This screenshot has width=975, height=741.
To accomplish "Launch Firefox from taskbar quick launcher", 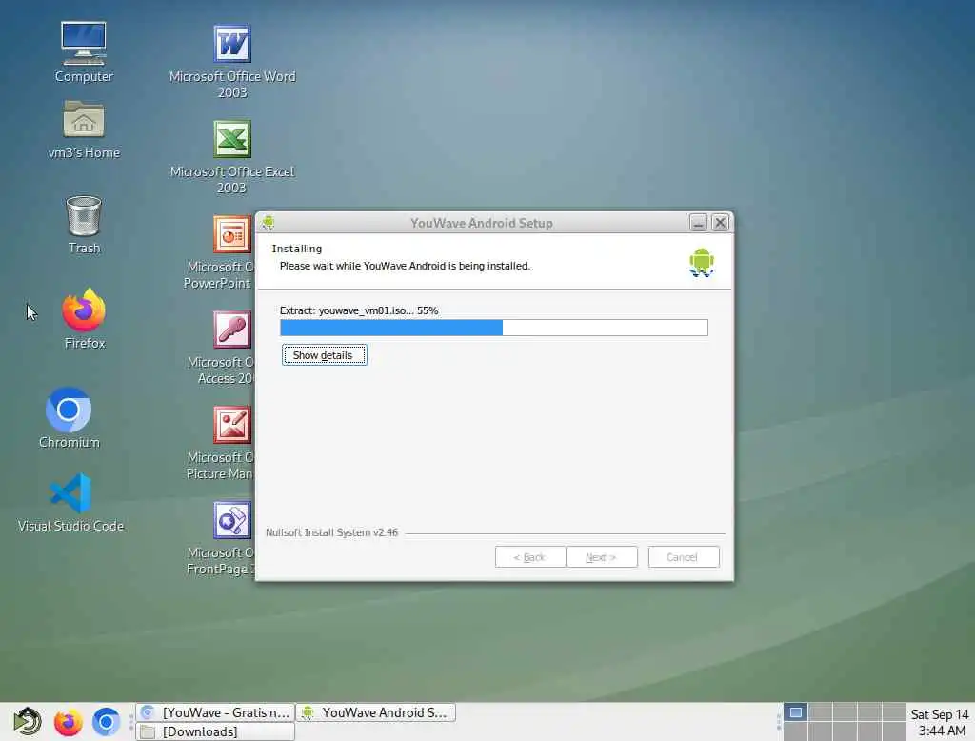I will (x=68, y=722).
